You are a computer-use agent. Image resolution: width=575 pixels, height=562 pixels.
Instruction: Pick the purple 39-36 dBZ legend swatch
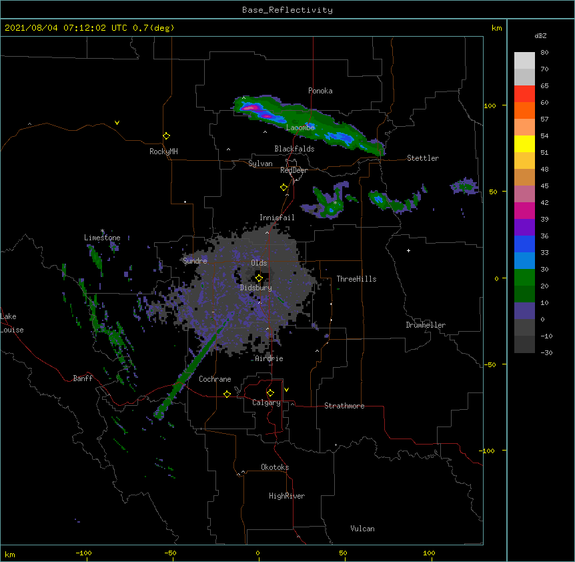pyautogui.click(x=524, y=228)
